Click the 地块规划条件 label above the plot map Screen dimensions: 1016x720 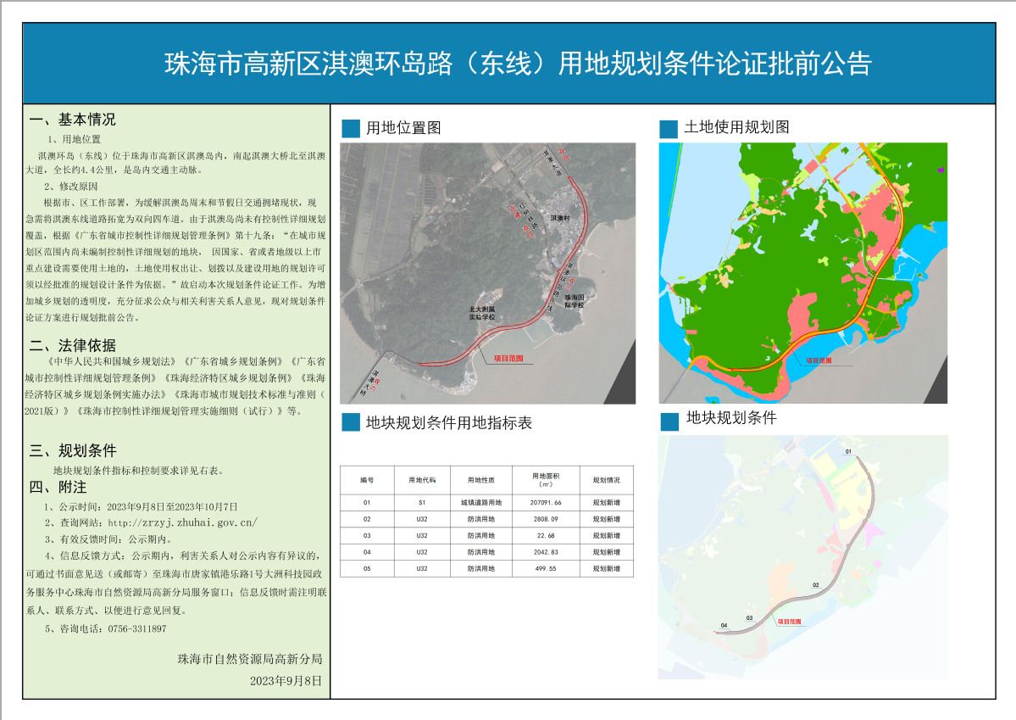[731, 418]
